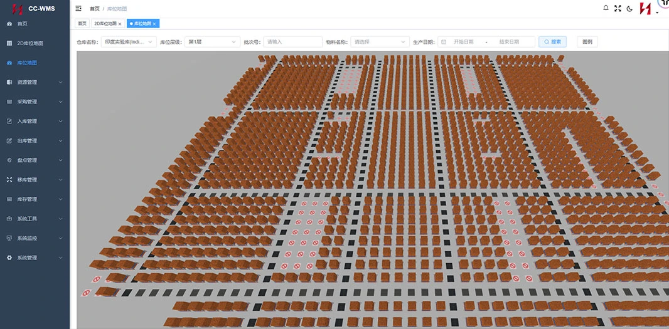Open 2D库位地图 in the sidebar

[35, 43]
